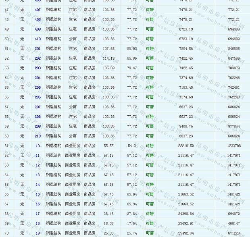Select apartment unit 207 link

37,107
